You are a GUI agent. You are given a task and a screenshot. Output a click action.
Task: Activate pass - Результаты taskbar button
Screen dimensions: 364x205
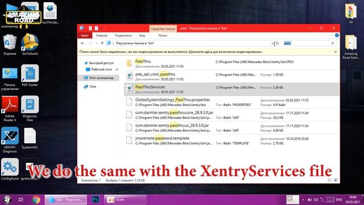click(x=66, y=200)
